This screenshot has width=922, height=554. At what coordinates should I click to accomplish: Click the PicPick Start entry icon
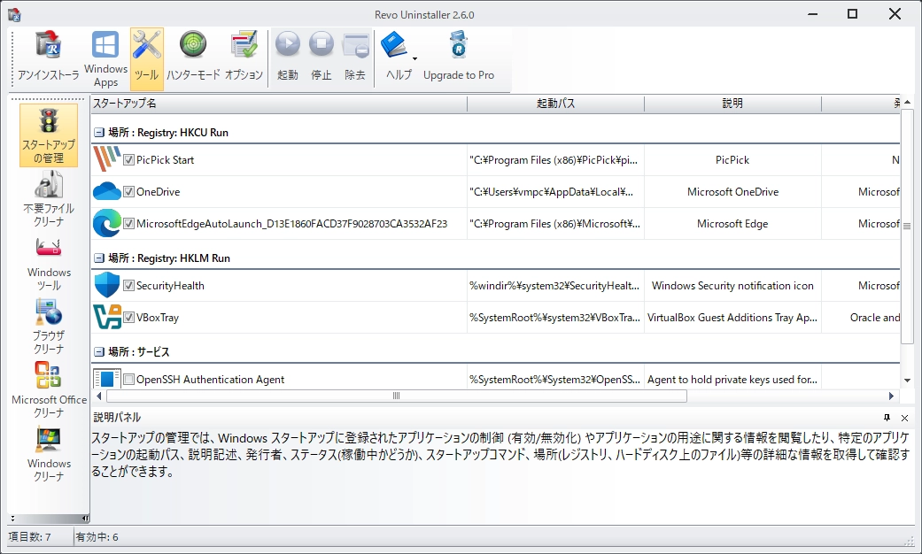tap(106, 159)
